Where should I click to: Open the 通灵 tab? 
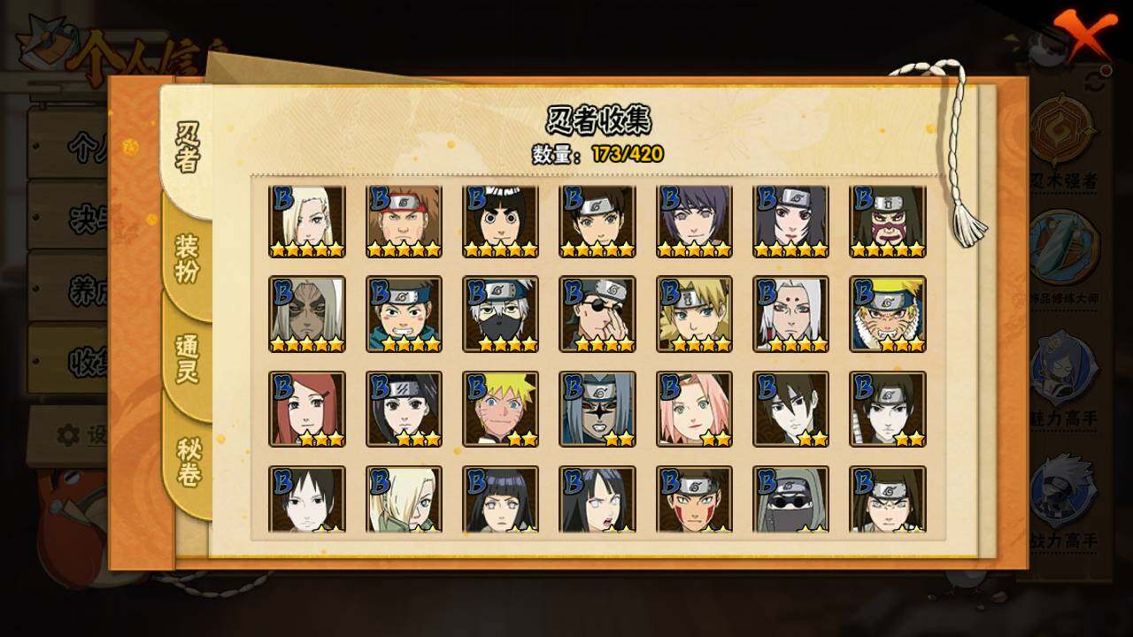click(187, 358)
